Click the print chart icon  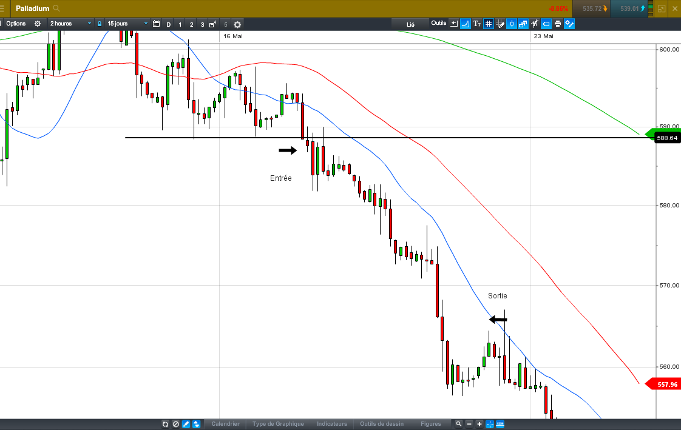[558, 24]
